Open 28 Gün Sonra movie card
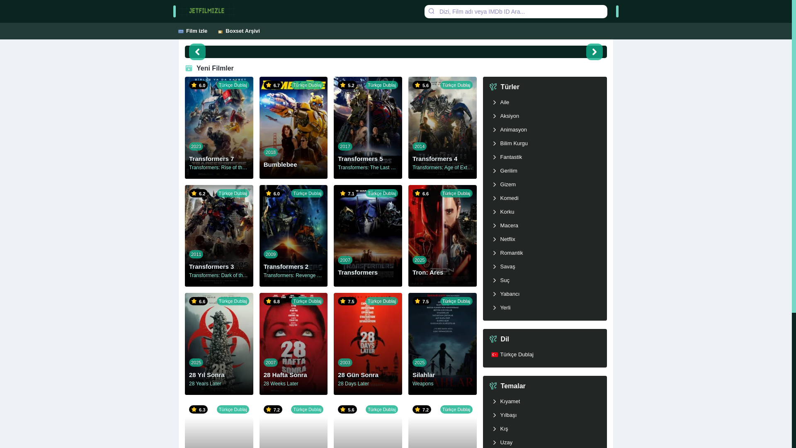 point(368,344)
